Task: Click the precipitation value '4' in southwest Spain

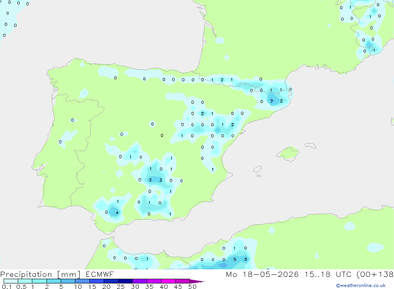Action: (x=117, y=213)
